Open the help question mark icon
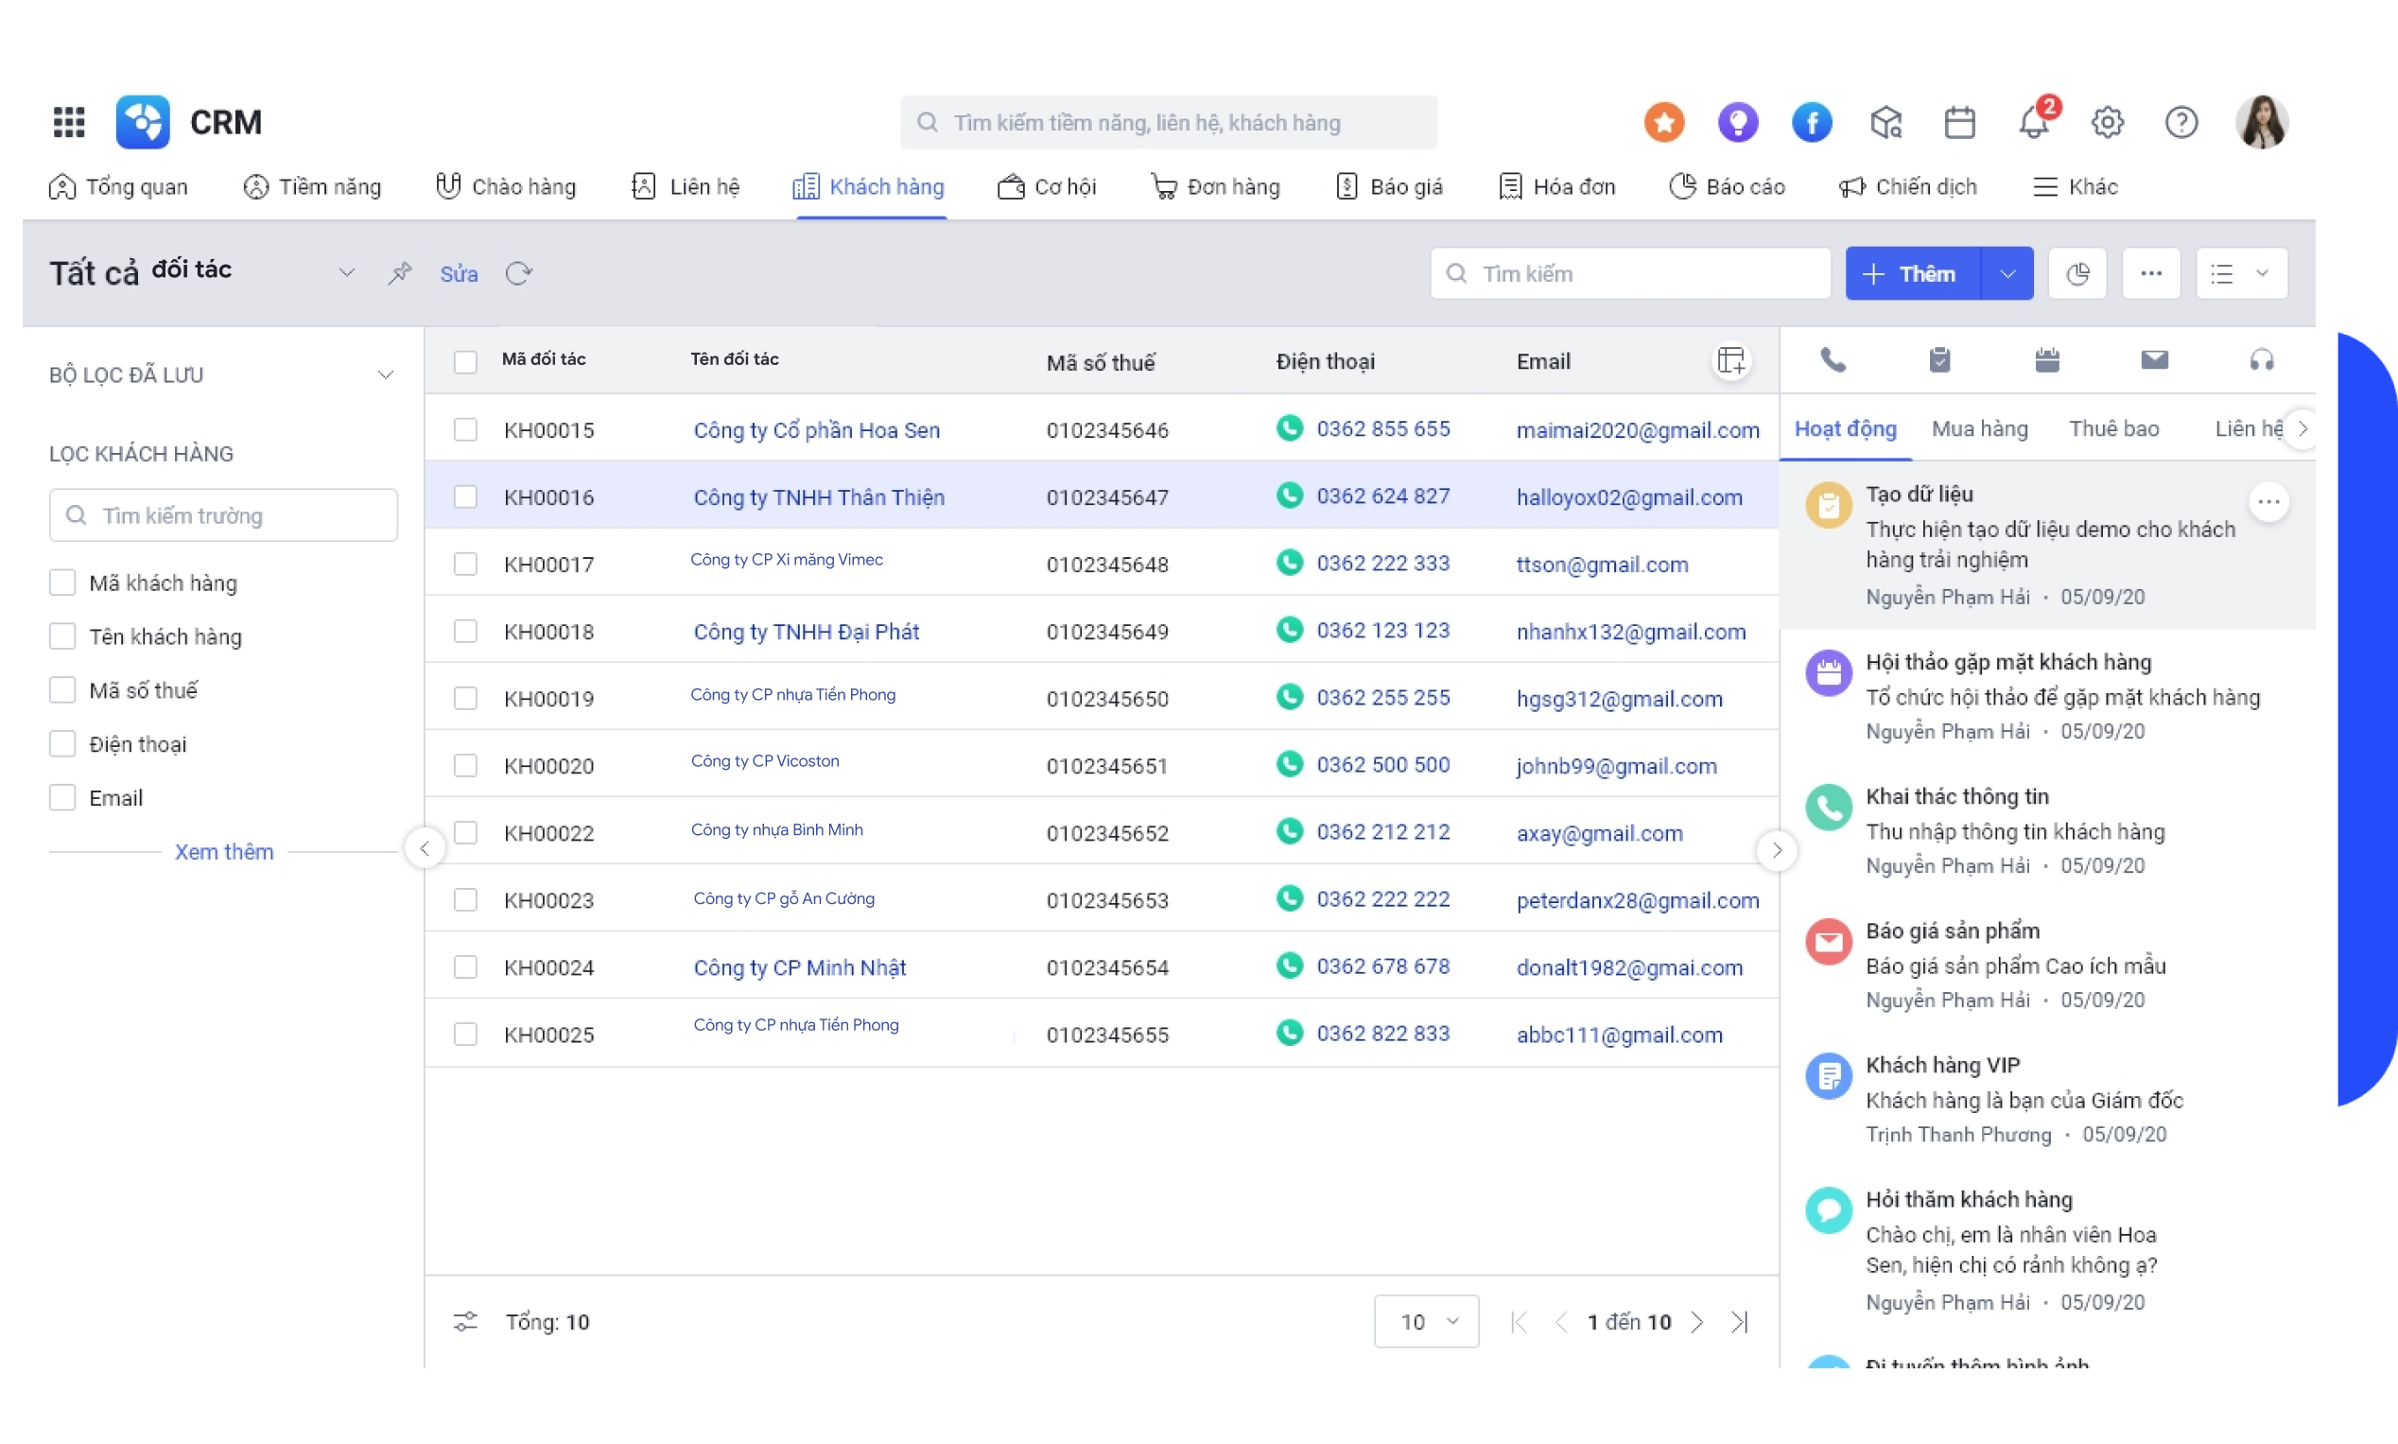The height and width of the screenshot is (1444, 2398). click(x=2181, y=122)
